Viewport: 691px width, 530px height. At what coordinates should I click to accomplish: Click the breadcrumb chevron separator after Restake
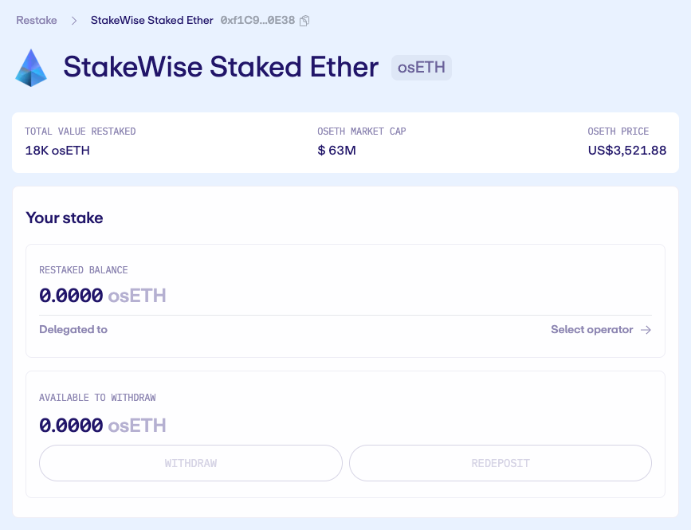[x=74, y=21]
